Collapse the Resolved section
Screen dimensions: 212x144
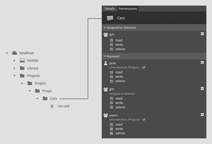click(105, 56)
